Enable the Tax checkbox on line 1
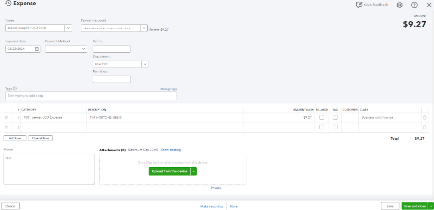The image size is (434, 210). pyautogui.click(x=335, y=117)
